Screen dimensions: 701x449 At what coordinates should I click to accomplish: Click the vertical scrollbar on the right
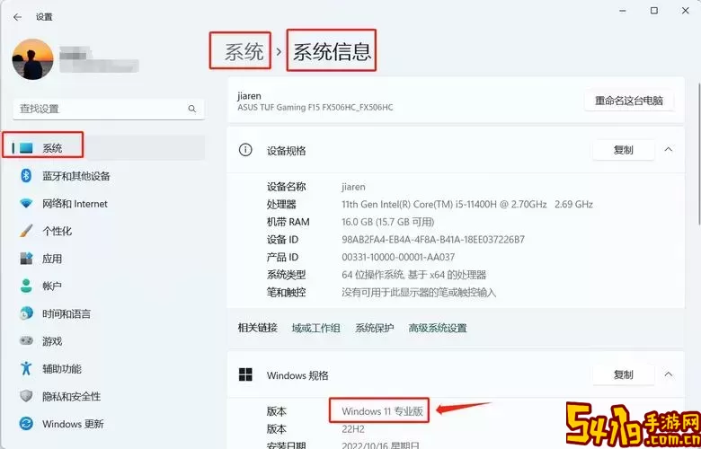(699, 154)
